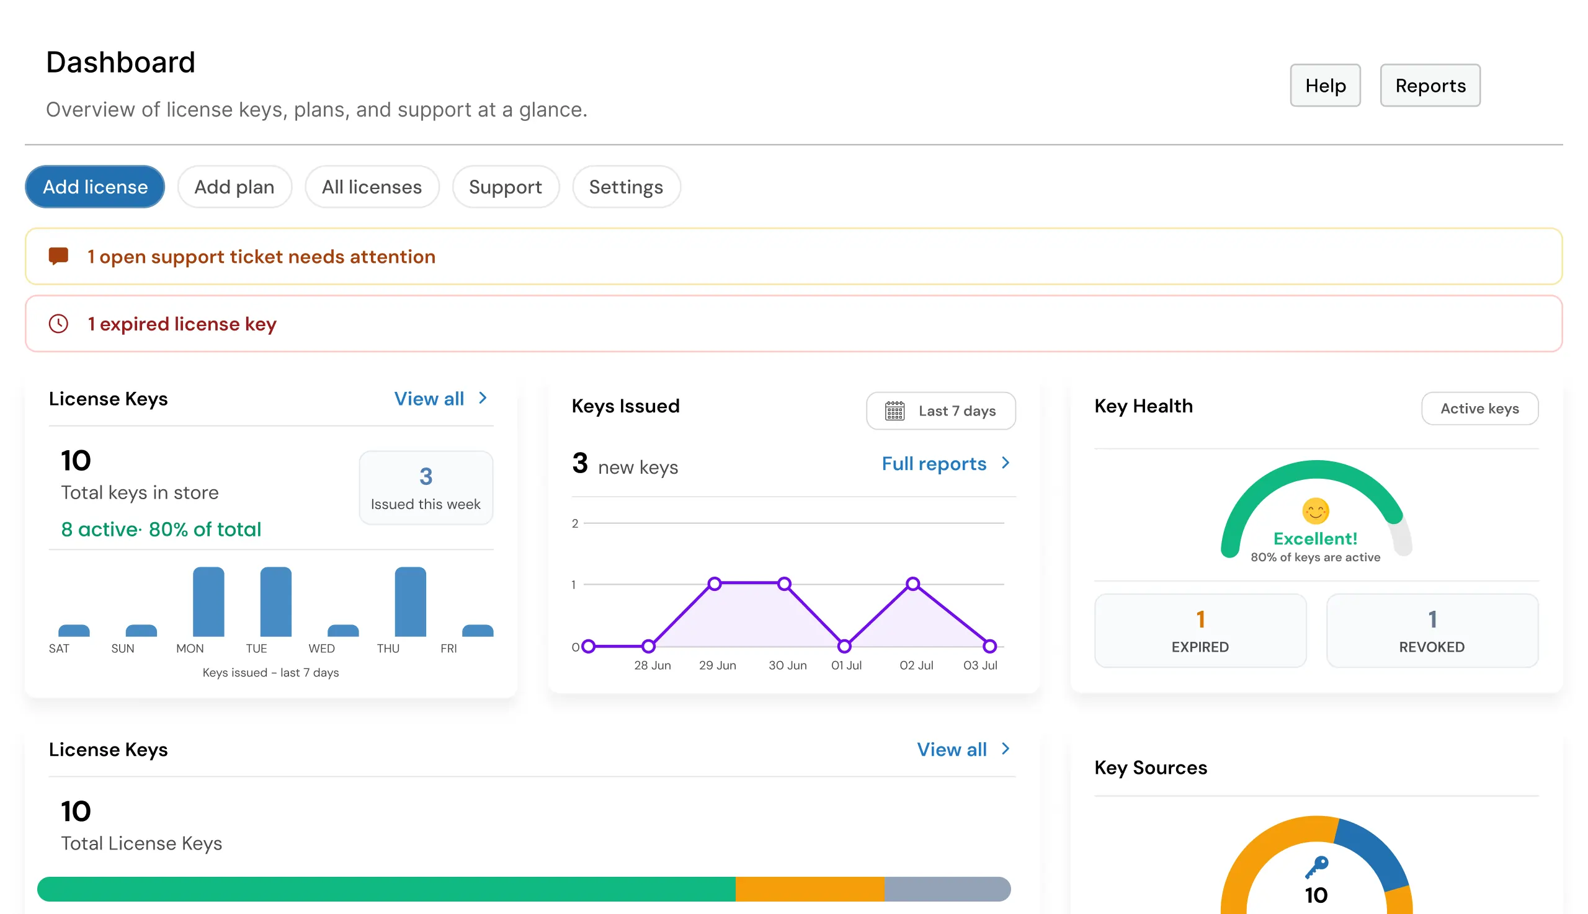Click the '3 new keys' summary
The height and width of the screenshot is (914, 1588).
click(x=625, y=464)
